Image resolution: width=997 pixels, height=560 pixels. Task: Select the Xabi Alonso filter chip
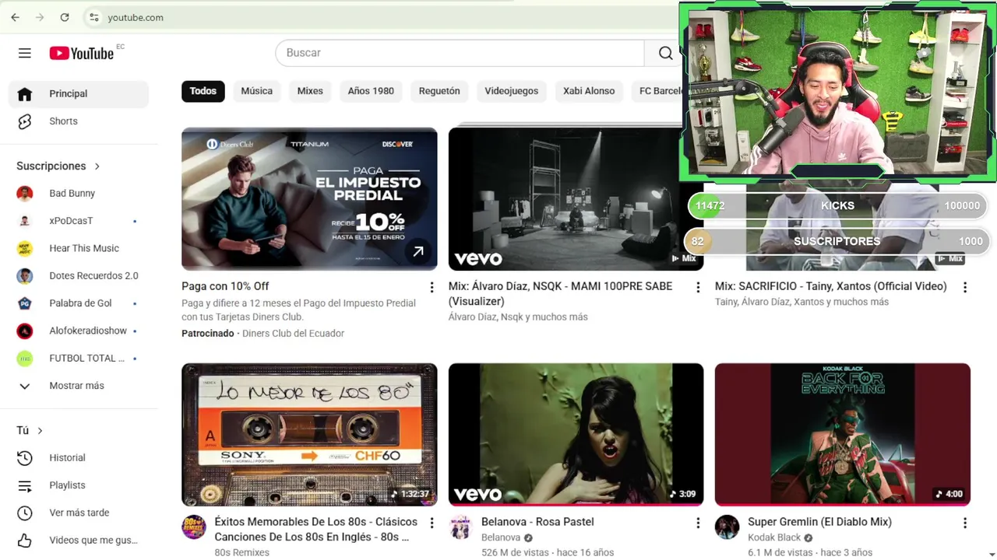click(x=589, y=91)
